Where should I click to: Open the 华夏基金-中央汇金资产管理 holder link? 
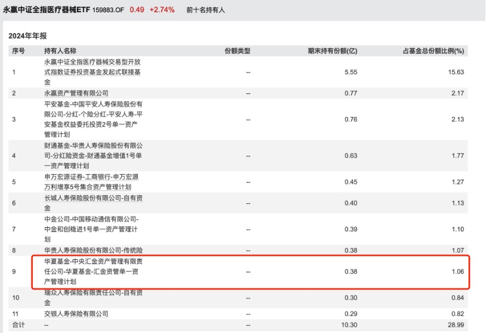click(93, 272)
